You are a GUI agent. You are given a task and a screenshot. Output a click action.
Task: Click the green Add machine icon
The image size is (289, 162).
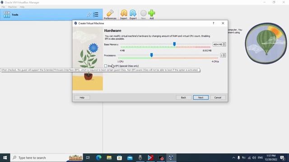pos(152,14)
